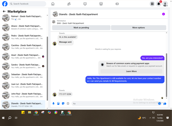Click the conversation list scrollbar
Viewport: 172px width, 126px height.
pyautogui.click(x=47, y=69)
